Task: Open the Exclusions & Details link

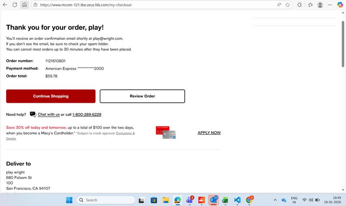Action: click(x=125, y=133)
